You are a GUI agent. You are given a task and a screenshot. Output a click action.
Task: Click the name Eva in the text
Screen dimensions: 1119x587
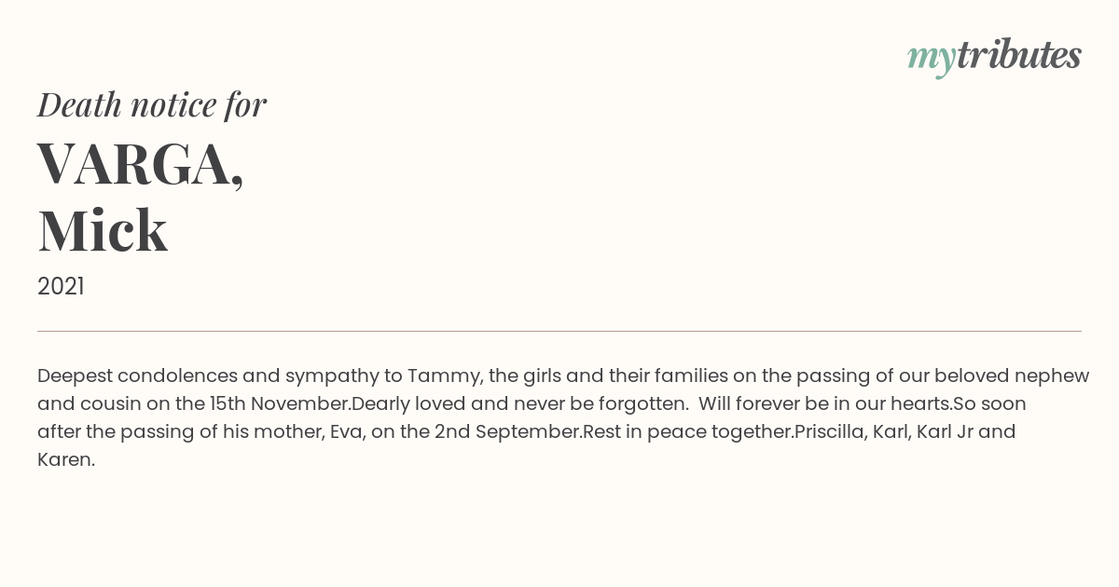pos(347,432)
